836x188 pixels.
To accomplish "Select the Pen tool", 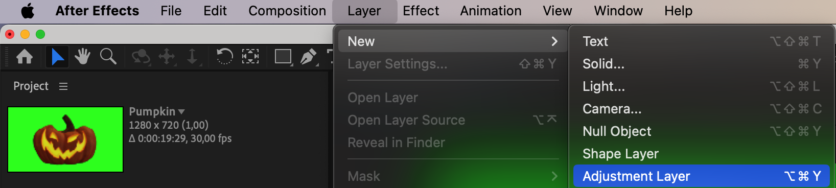I will pos(309,57).
